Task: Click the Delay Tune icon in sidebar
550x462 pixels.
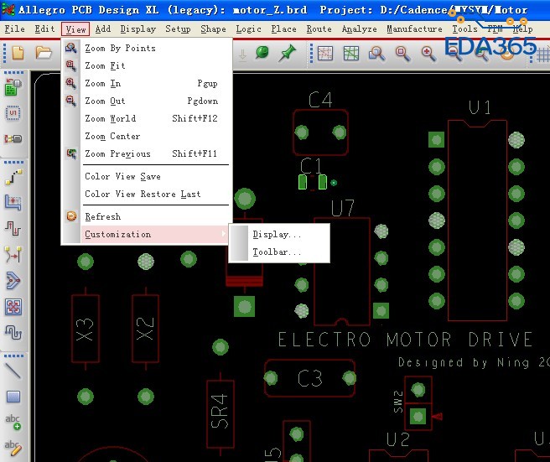Action: 13,228
